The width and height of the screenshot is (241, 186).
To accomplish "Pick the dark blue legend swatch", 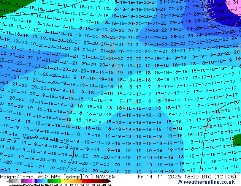I will (36, 181).
